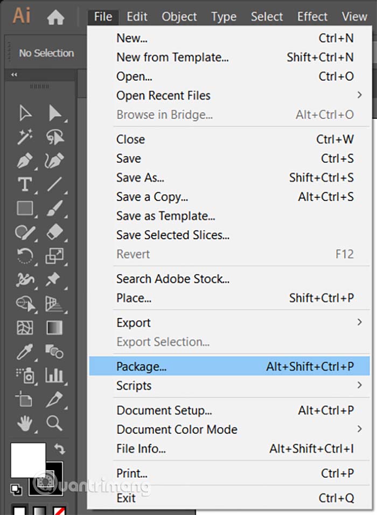
Task: Select the Type tool
Action: [x=25, y=184]
